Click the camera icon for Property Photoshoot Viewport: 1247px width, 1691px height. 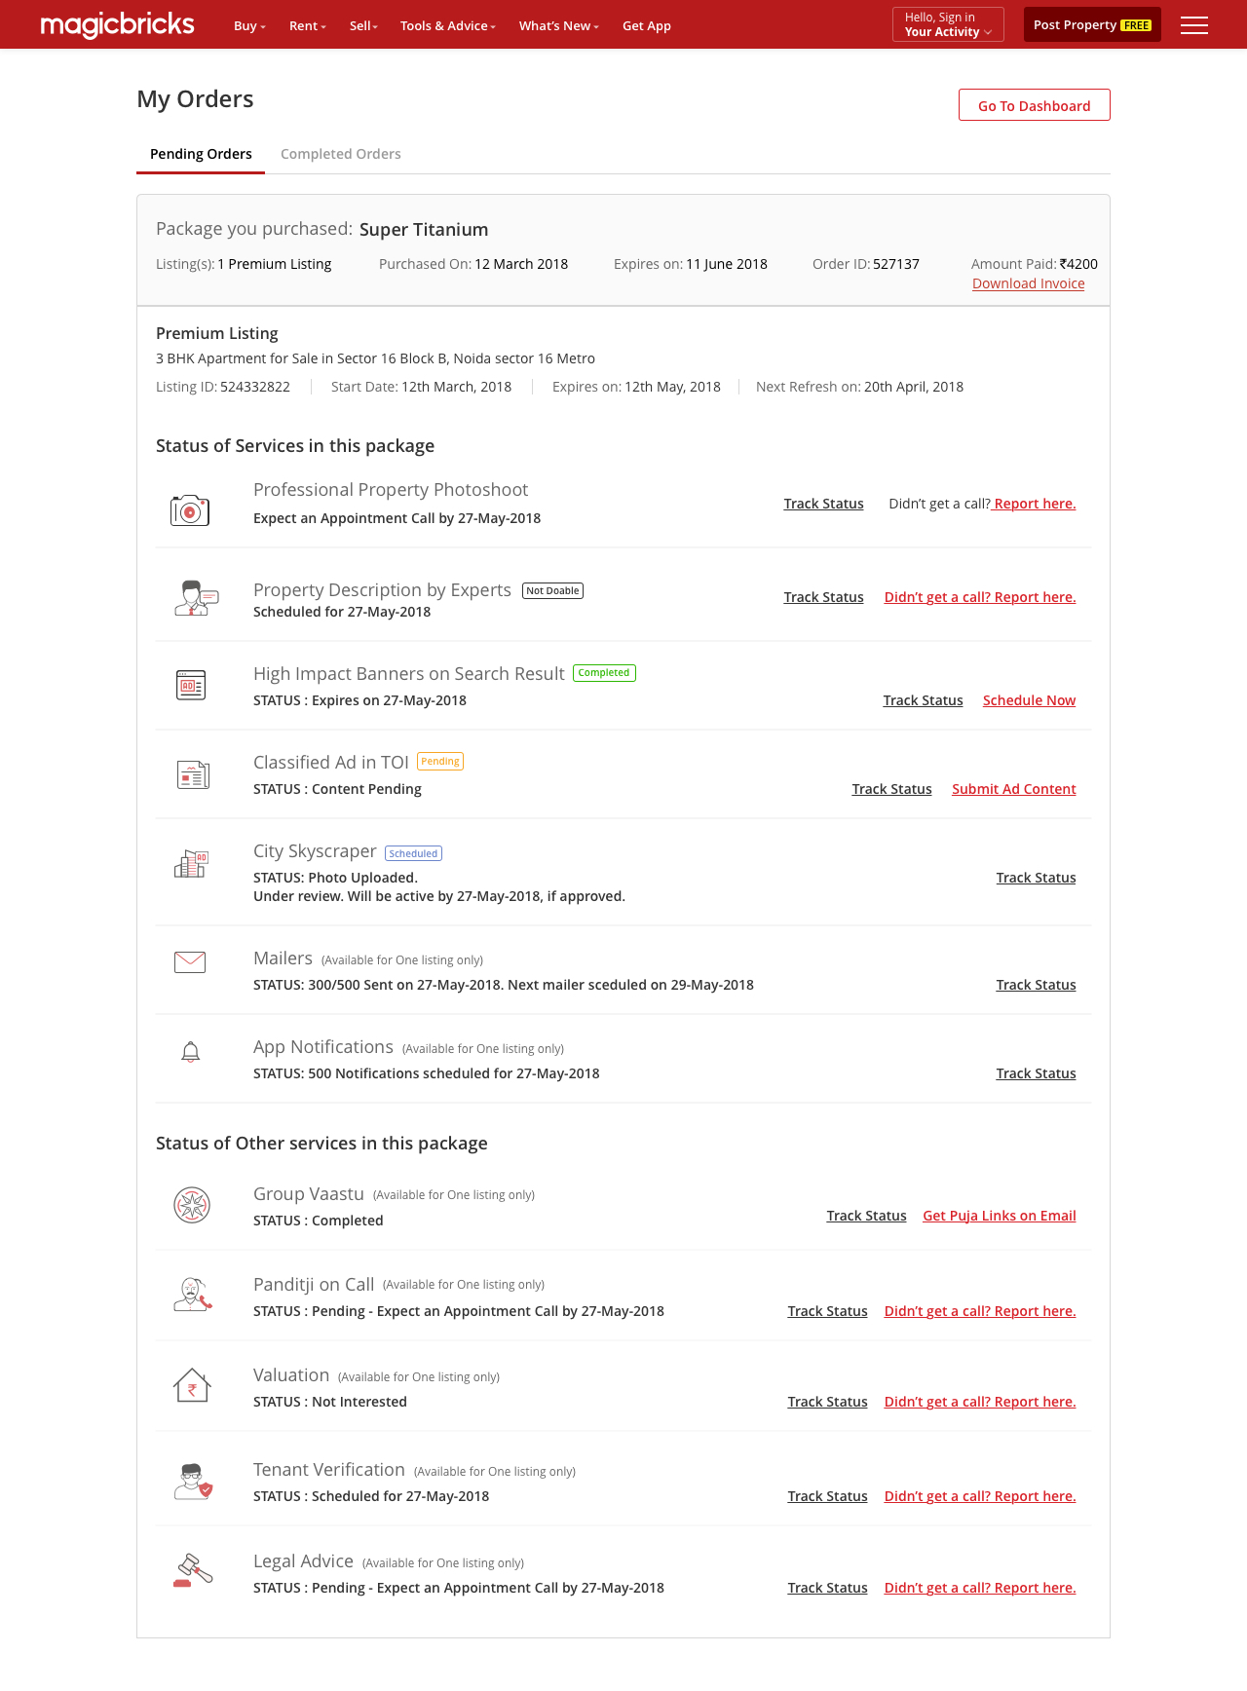point(190,509)
